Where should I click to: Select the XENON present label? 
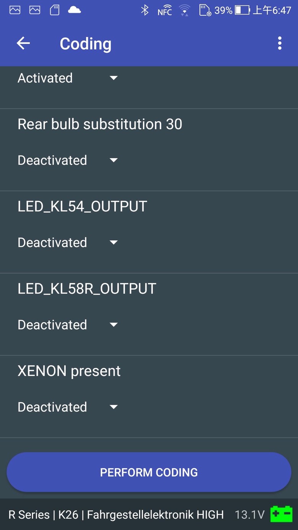tap(69, 371)
